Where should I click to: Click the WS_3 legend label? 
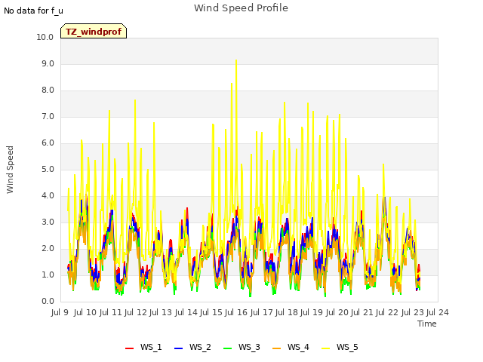(x=249, y=347)
